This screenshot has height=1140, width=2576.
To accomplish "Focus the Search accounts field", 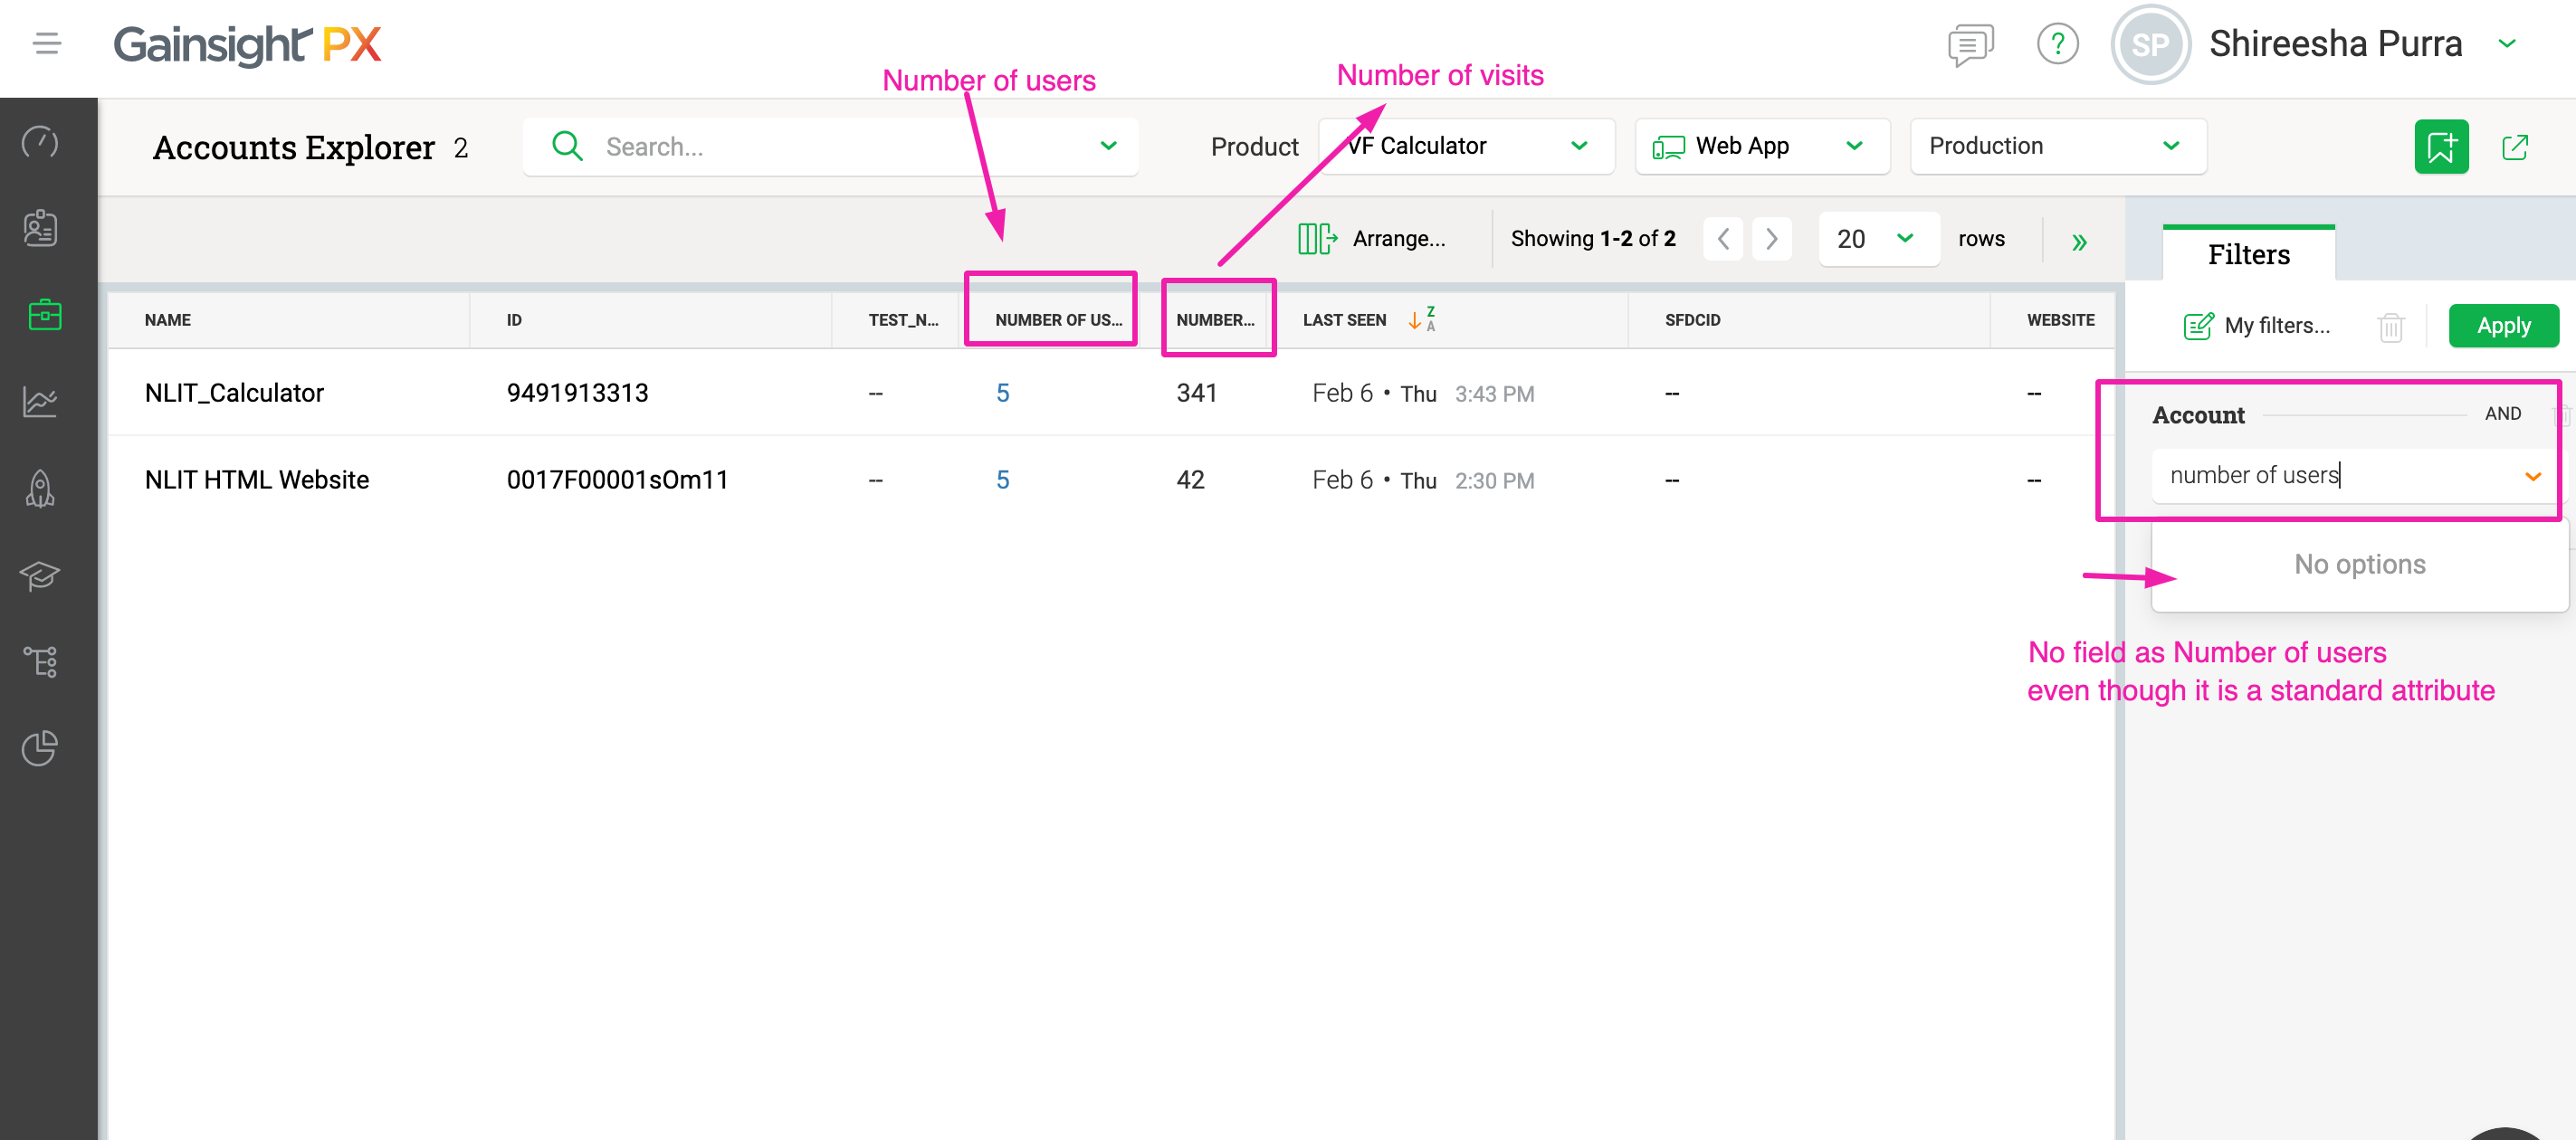I will tap(830, 146).
